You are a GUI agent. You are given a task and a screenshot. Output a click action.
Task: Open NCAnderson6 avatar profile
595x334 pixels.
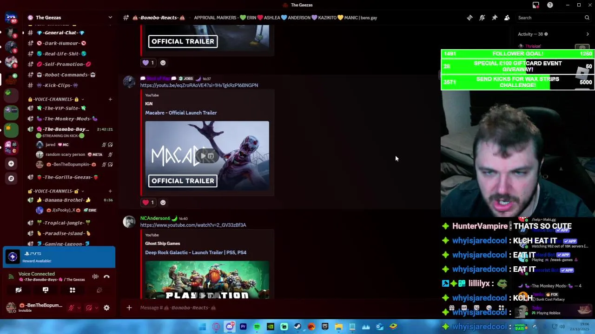(x=129, y=222)
